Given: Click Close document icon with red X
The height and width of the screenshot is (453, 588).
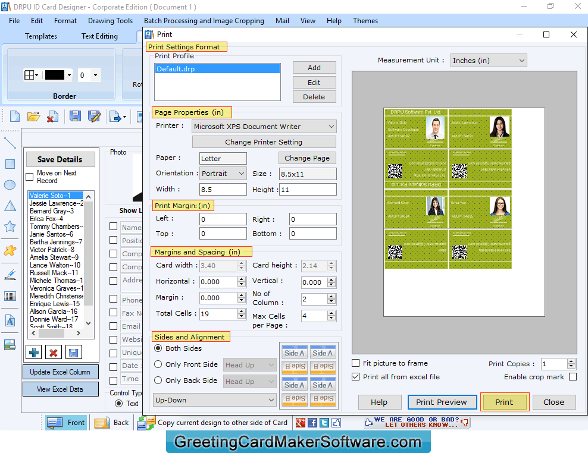Looking at the screenshot, I should (x=52, y=116).
